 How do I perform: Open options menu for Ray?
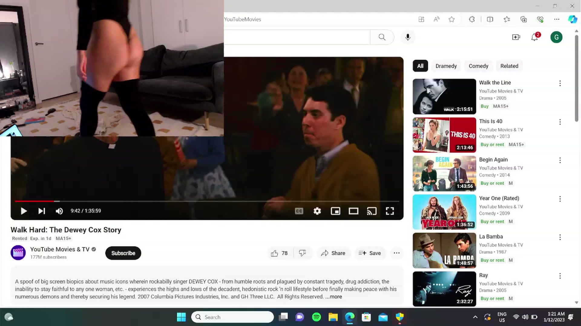tap(560, 276)
